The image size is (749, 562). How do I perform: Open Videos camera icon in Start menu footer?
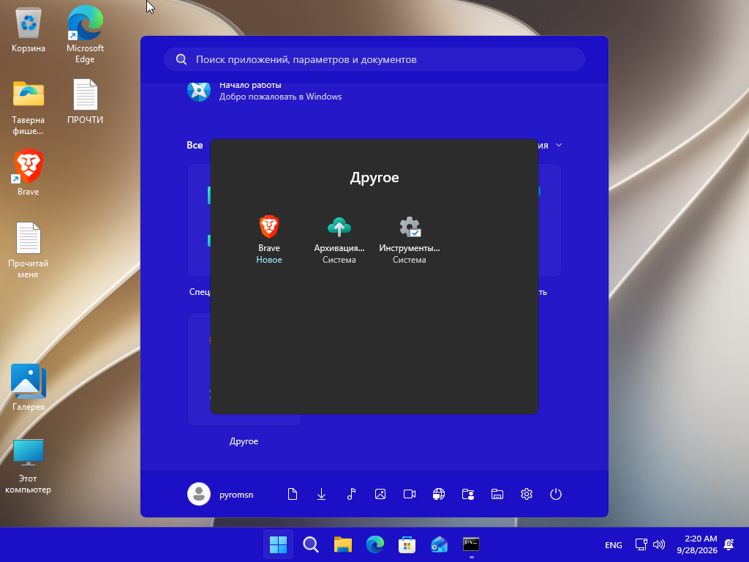[410, 494]
